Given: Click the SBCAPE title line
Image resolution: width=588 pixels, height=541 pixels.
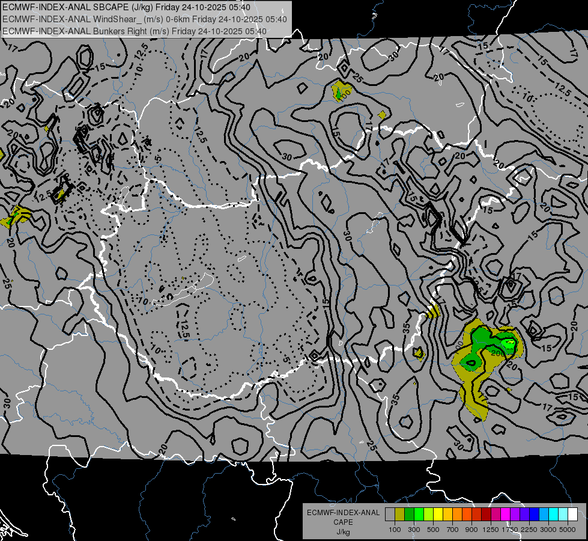Looking at the screenshot, I should tap(126, 7).
